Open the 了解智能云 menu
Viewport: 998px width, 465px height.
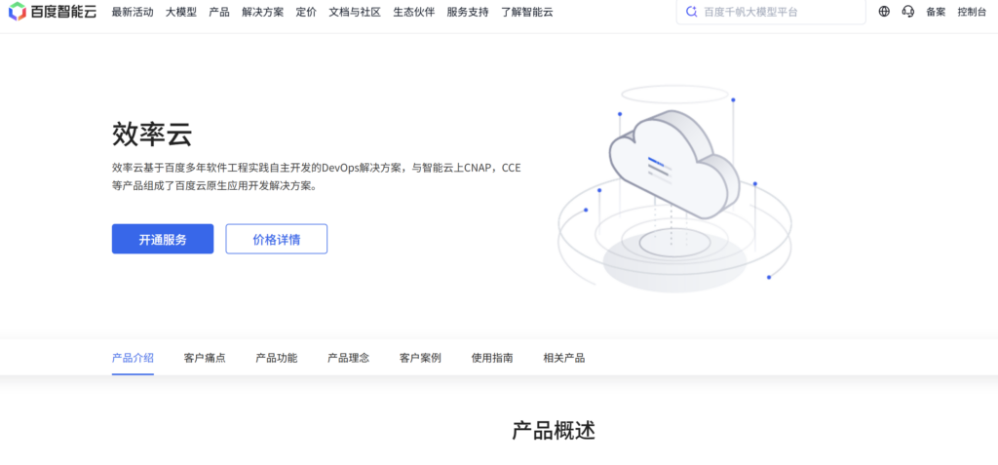527,12
